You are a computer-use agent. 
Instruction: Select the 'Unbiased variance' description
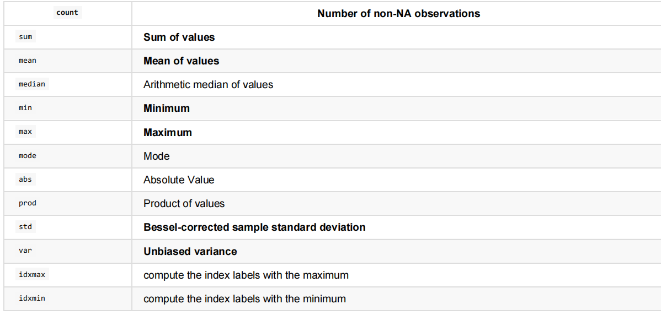pyautogui.click(x=190, y=252)
